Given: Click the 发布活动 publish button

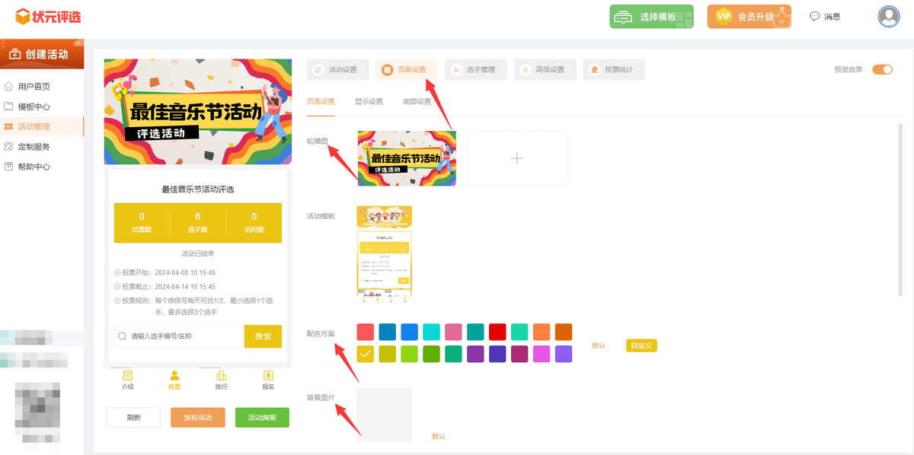Looking at the screenshot, I should point(197,417).
